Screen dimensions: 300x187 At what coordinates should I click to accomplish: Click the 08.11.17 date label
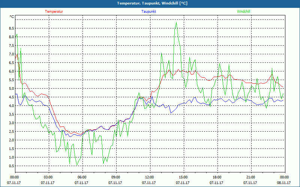(284, 183)
